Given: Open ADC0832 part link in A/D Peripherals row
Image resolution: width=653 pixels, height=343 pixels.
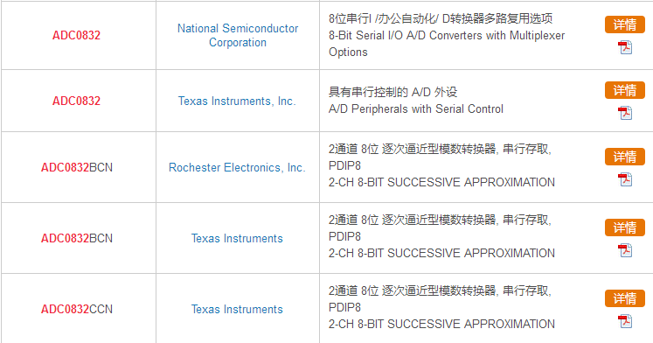Looking at the screenshot, I should (76, 101).
